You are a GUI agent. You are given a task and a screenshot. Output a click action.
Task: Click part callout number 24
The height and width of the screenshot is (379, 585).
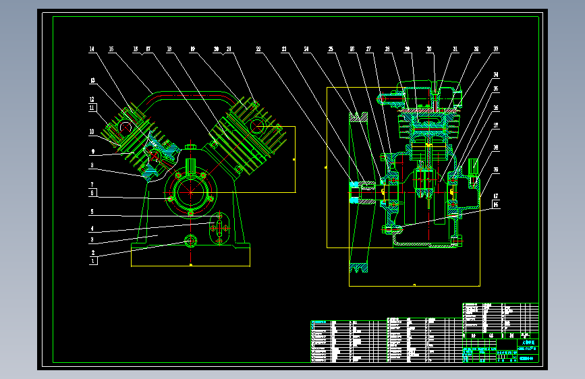[x=306, y=49]
